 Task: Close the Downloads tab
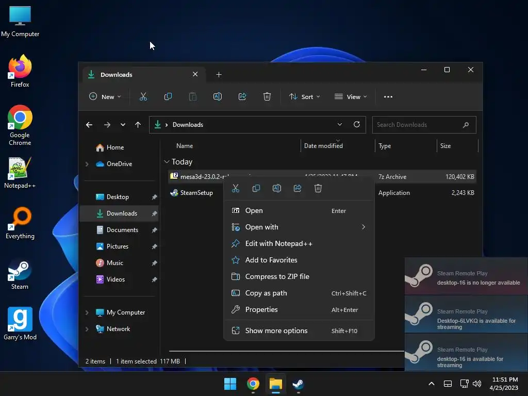click(x=195, y=74)
